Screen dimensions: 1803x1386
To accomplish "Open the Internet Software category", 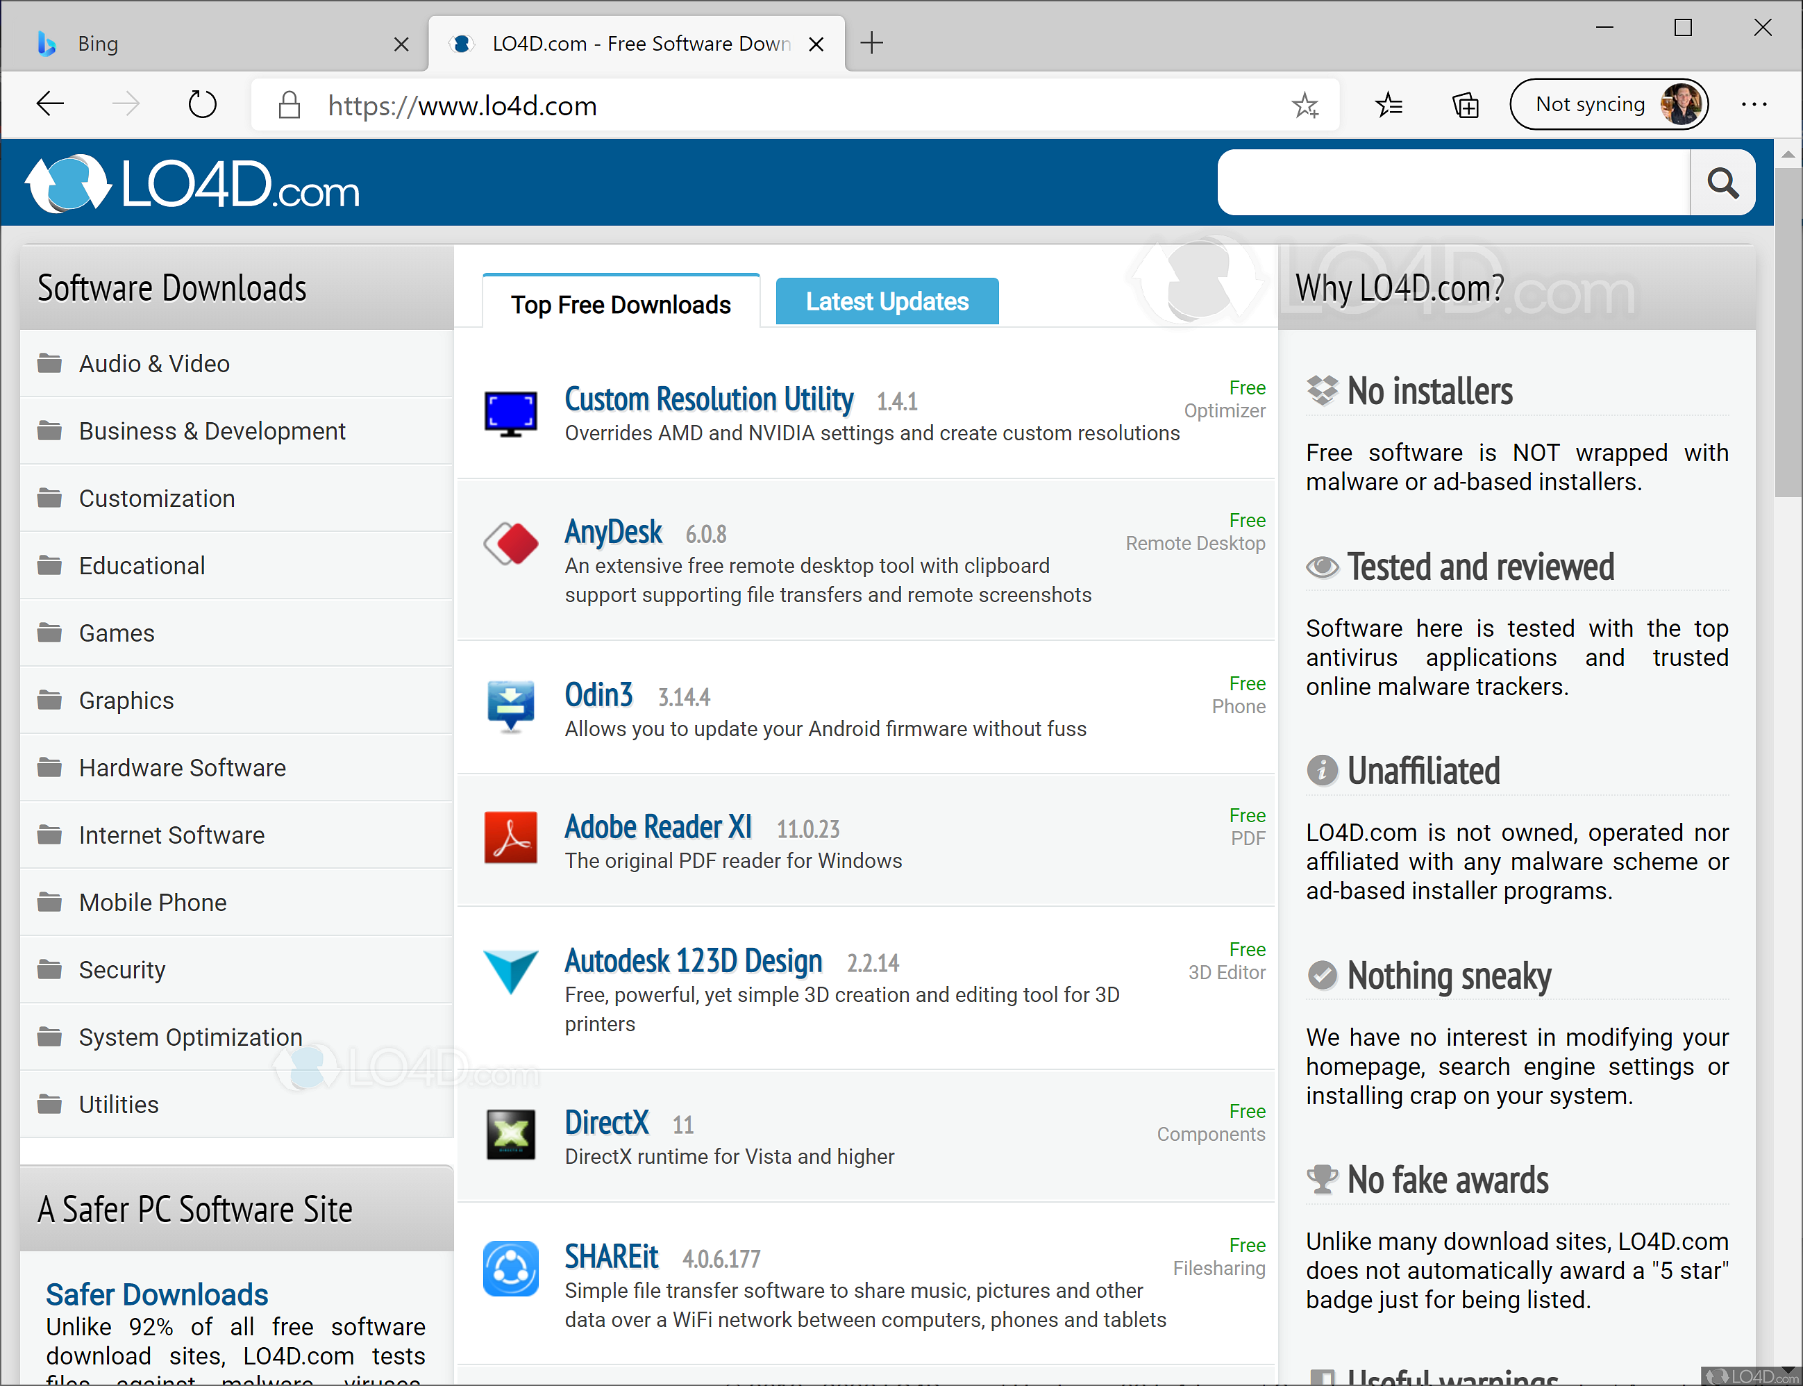I will [171, 835].
